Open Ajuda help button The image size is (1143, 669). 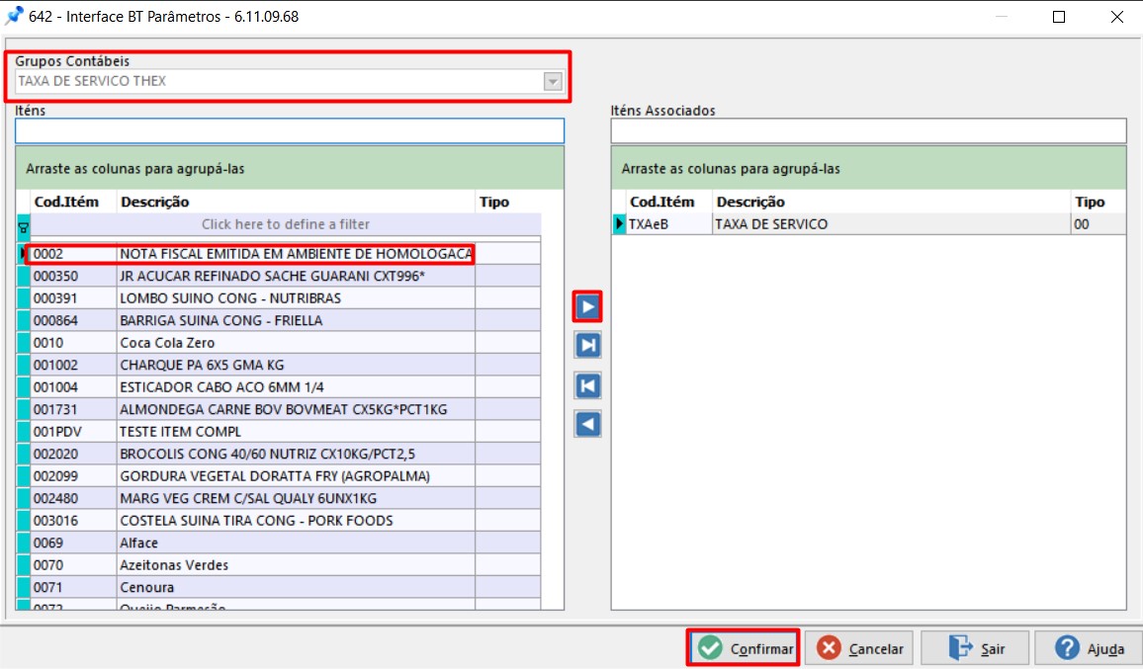tap(1089, 648)
